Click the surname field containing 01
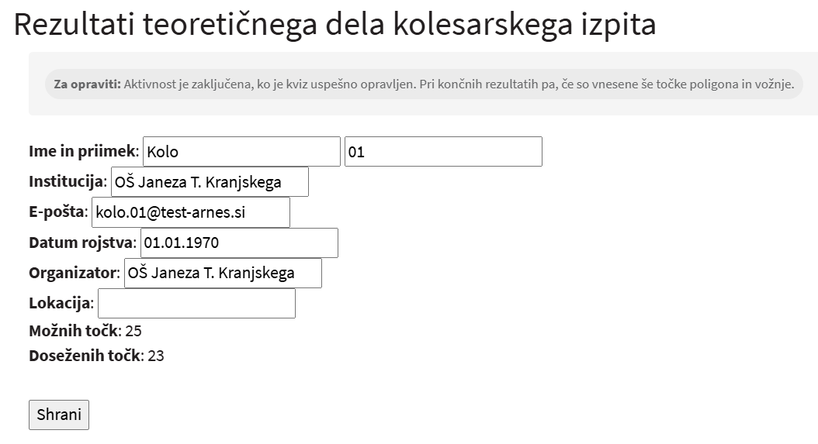The width and height of the screenshot is (818, 444). [x=442, y=152]
